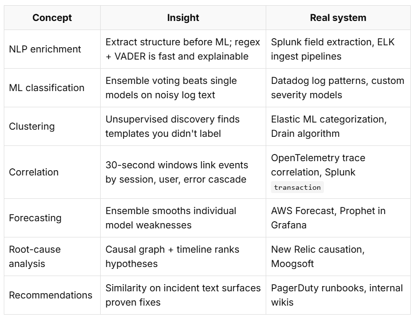Select the Root-cause analysis cell
This screenshot has width=416, height=318.
click(52, 256)
